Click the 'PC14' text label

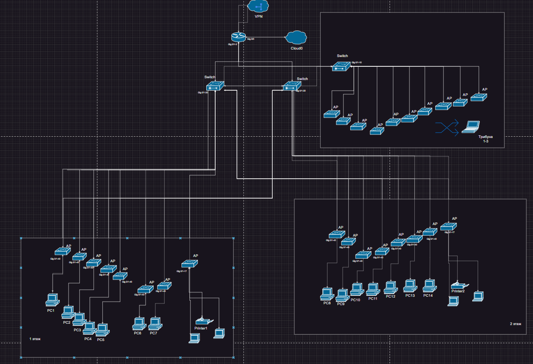(x=428, y=295)
